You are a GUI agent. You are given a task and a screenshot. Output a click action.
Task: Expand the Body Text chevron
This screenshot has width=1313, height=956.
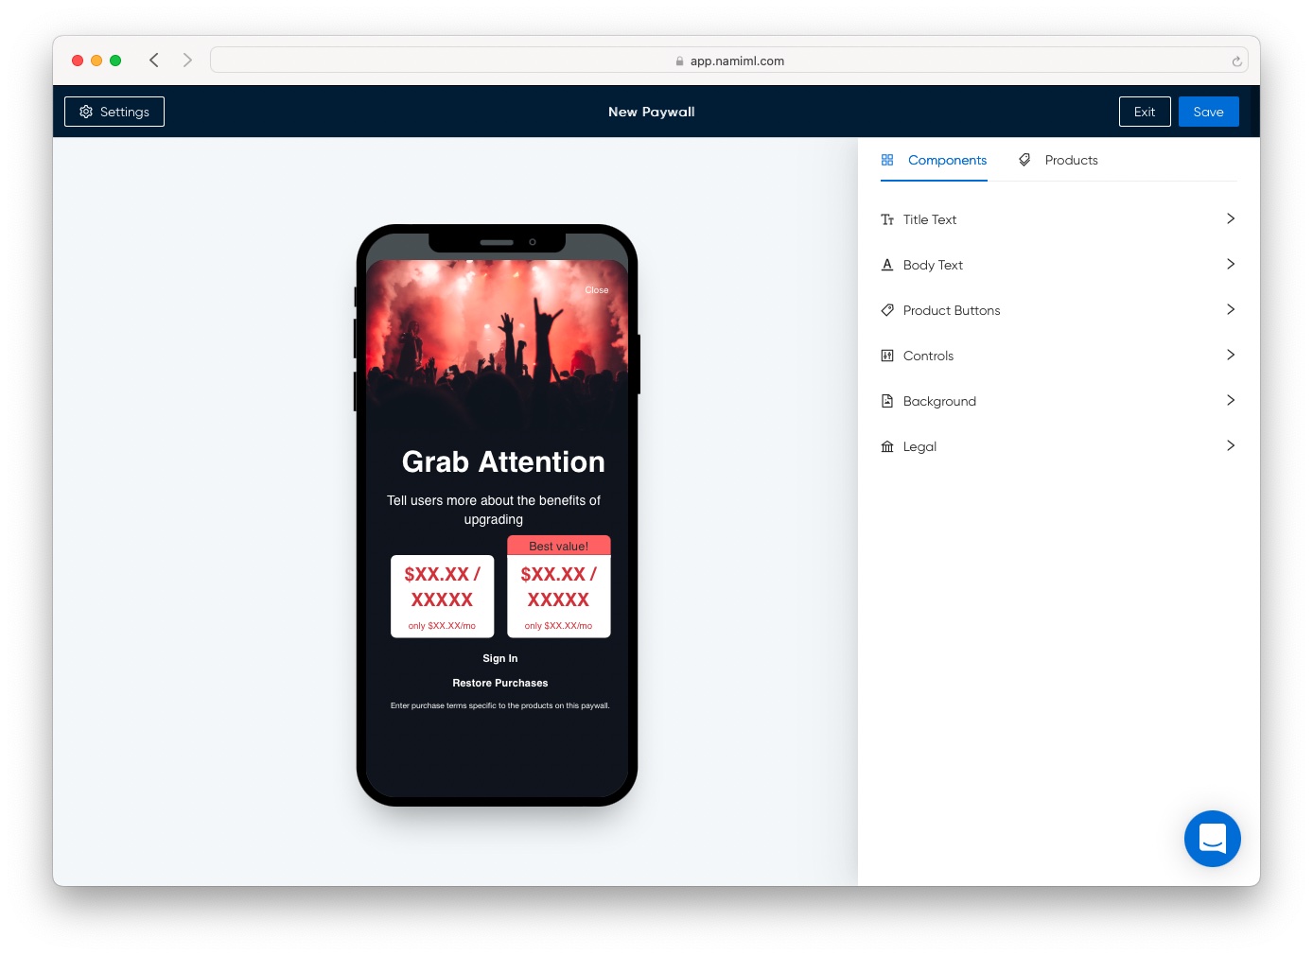coord(1231,264)
